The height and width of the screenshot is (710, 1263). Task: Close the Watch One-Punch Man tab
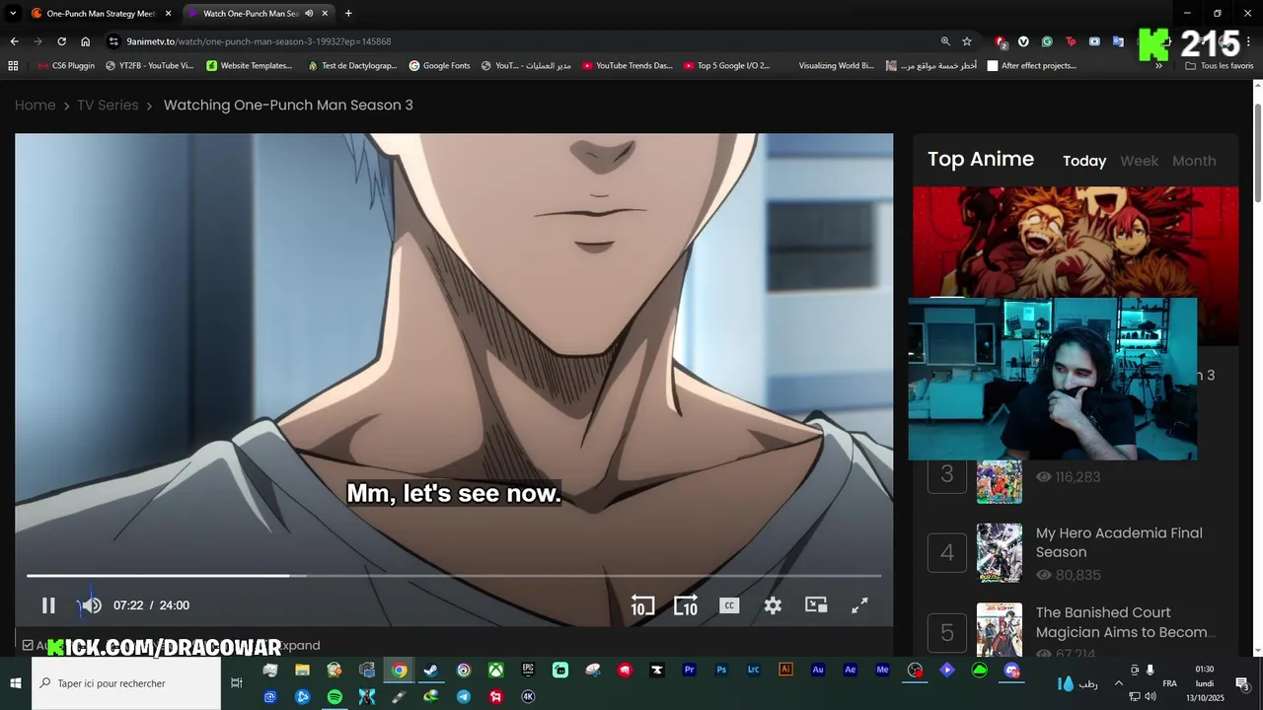pyautogui.click(x=325, y=14)
